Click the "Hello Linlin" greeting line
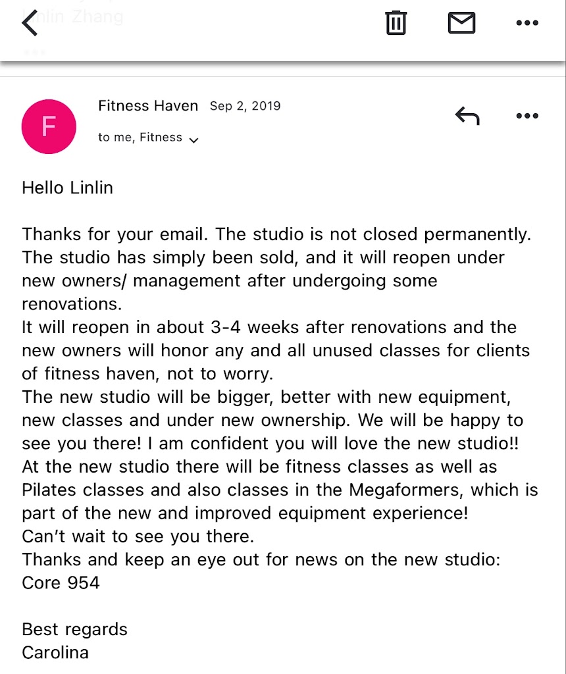 [67, 188]
